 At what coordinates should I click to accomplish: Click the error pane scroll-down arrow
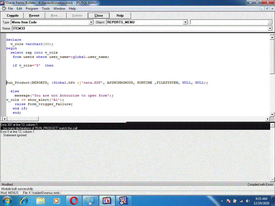272,179
